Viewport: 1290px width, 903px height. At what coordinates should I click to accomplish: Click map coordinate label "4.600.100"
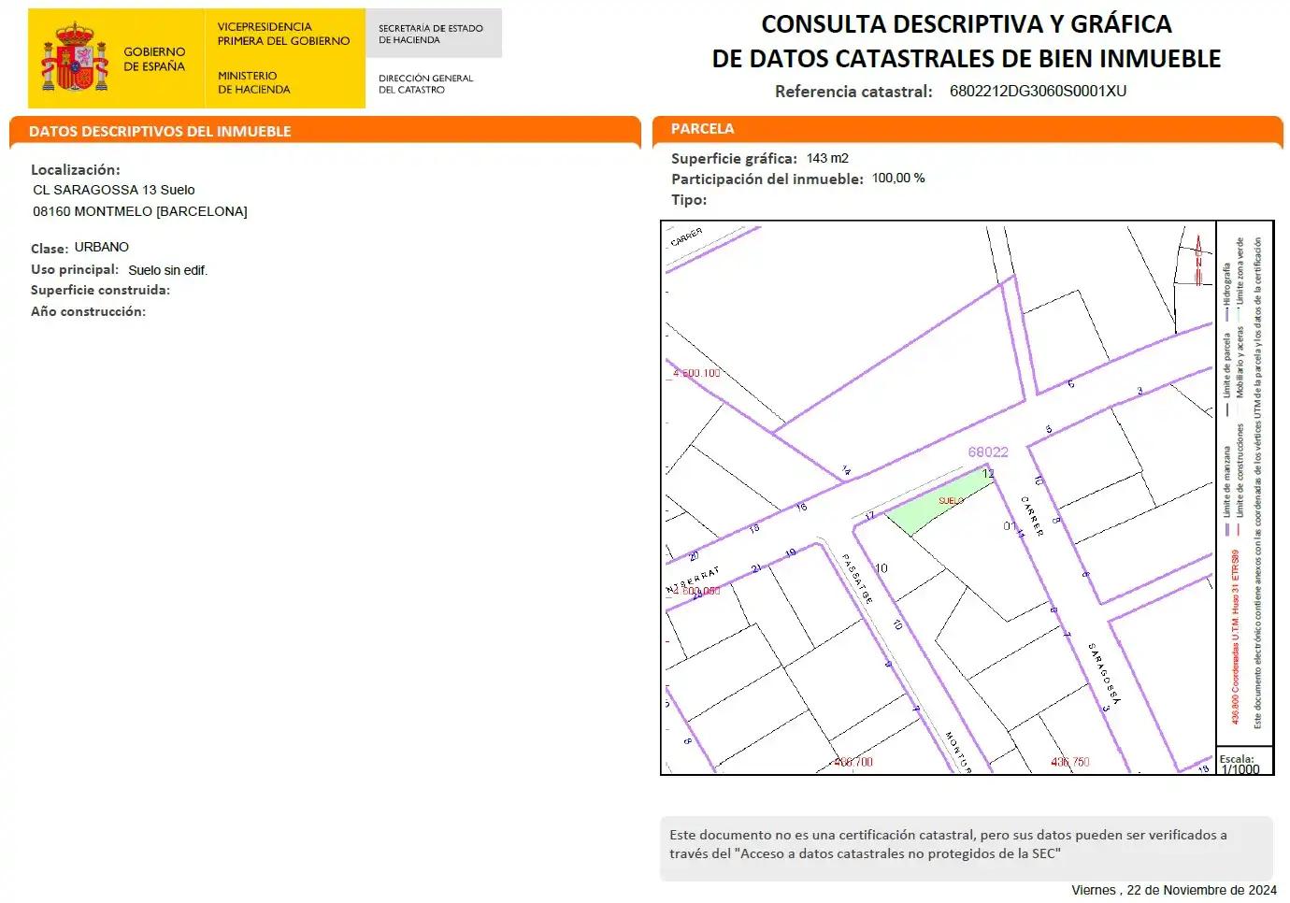[x=697, y=373]
